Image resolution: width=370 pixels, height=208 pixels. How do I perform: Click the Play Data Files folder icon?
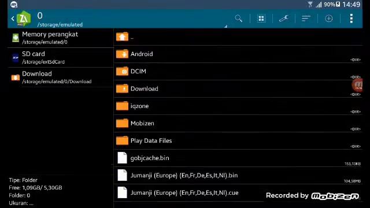[x=122, y=140]
